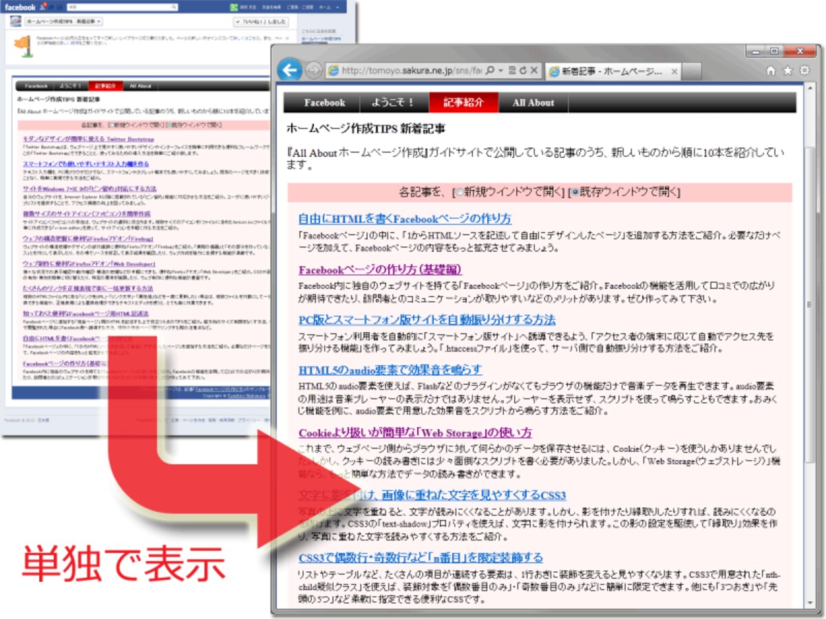This screenshot has width=826, height=619.
Task: Dismiss the Facebook notice with its close X
Action: pos(287,38)
